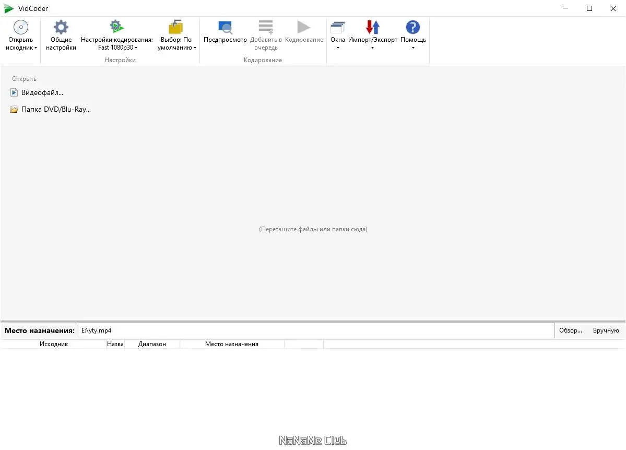The height and width of the screenshot is (450, 626).
Task: Click the Windows (Окна) icon
Action: [338, 27]
